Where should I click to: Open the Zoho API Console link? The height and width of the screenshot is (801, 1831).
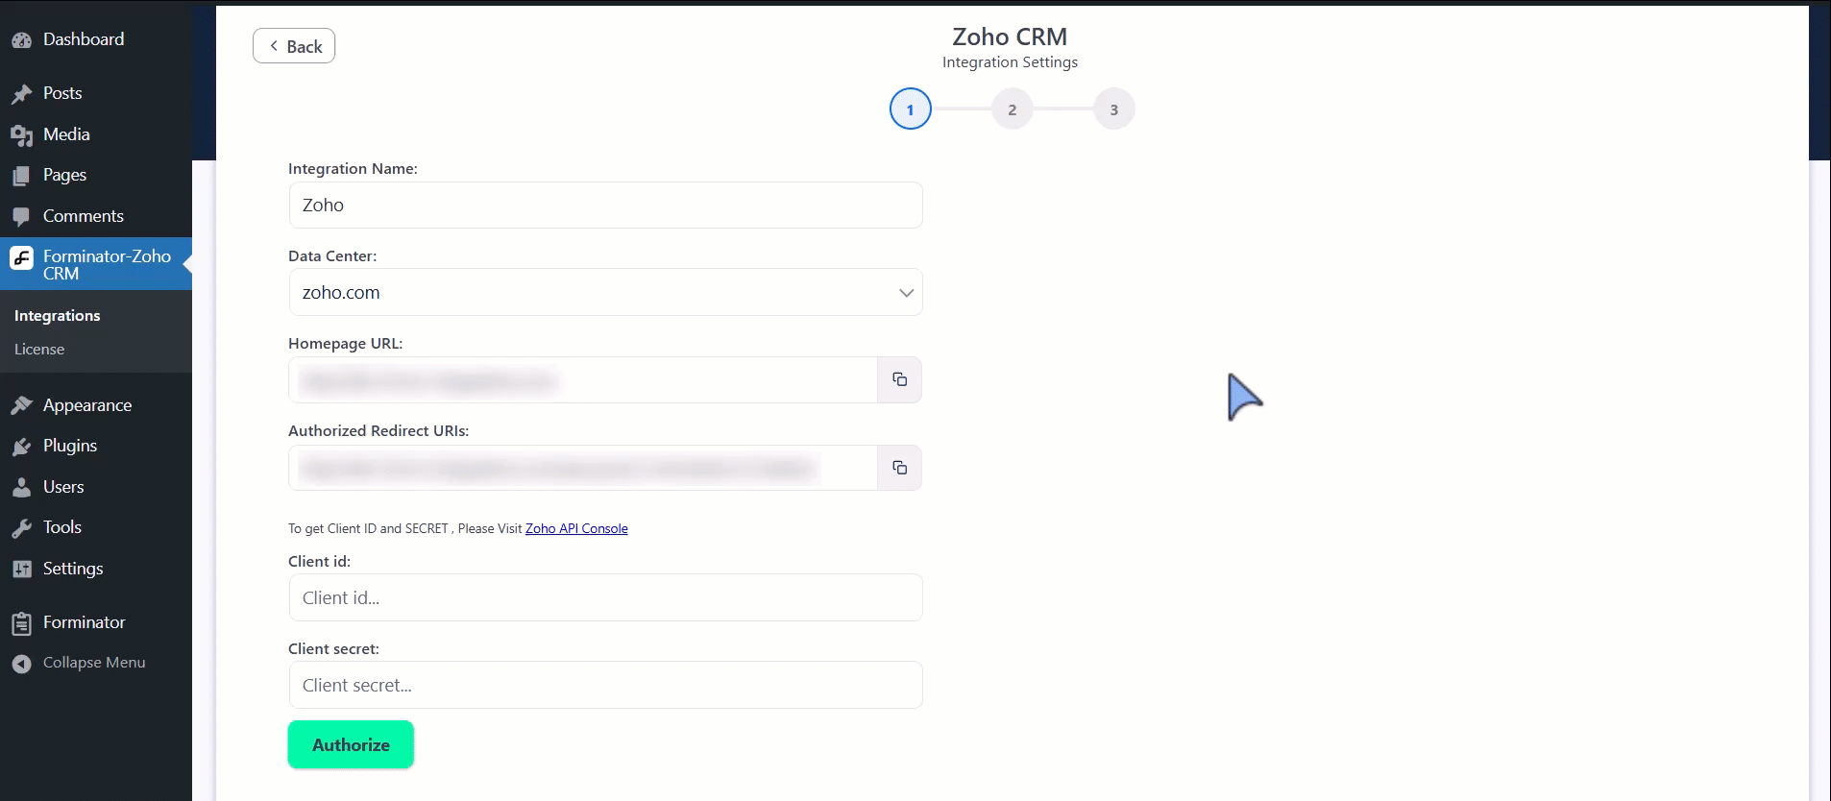pos(576,528)
